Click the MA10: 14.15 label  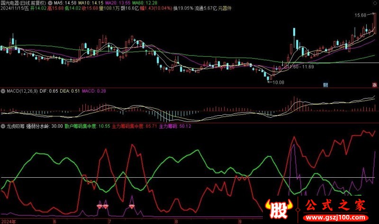click(91, 3)
